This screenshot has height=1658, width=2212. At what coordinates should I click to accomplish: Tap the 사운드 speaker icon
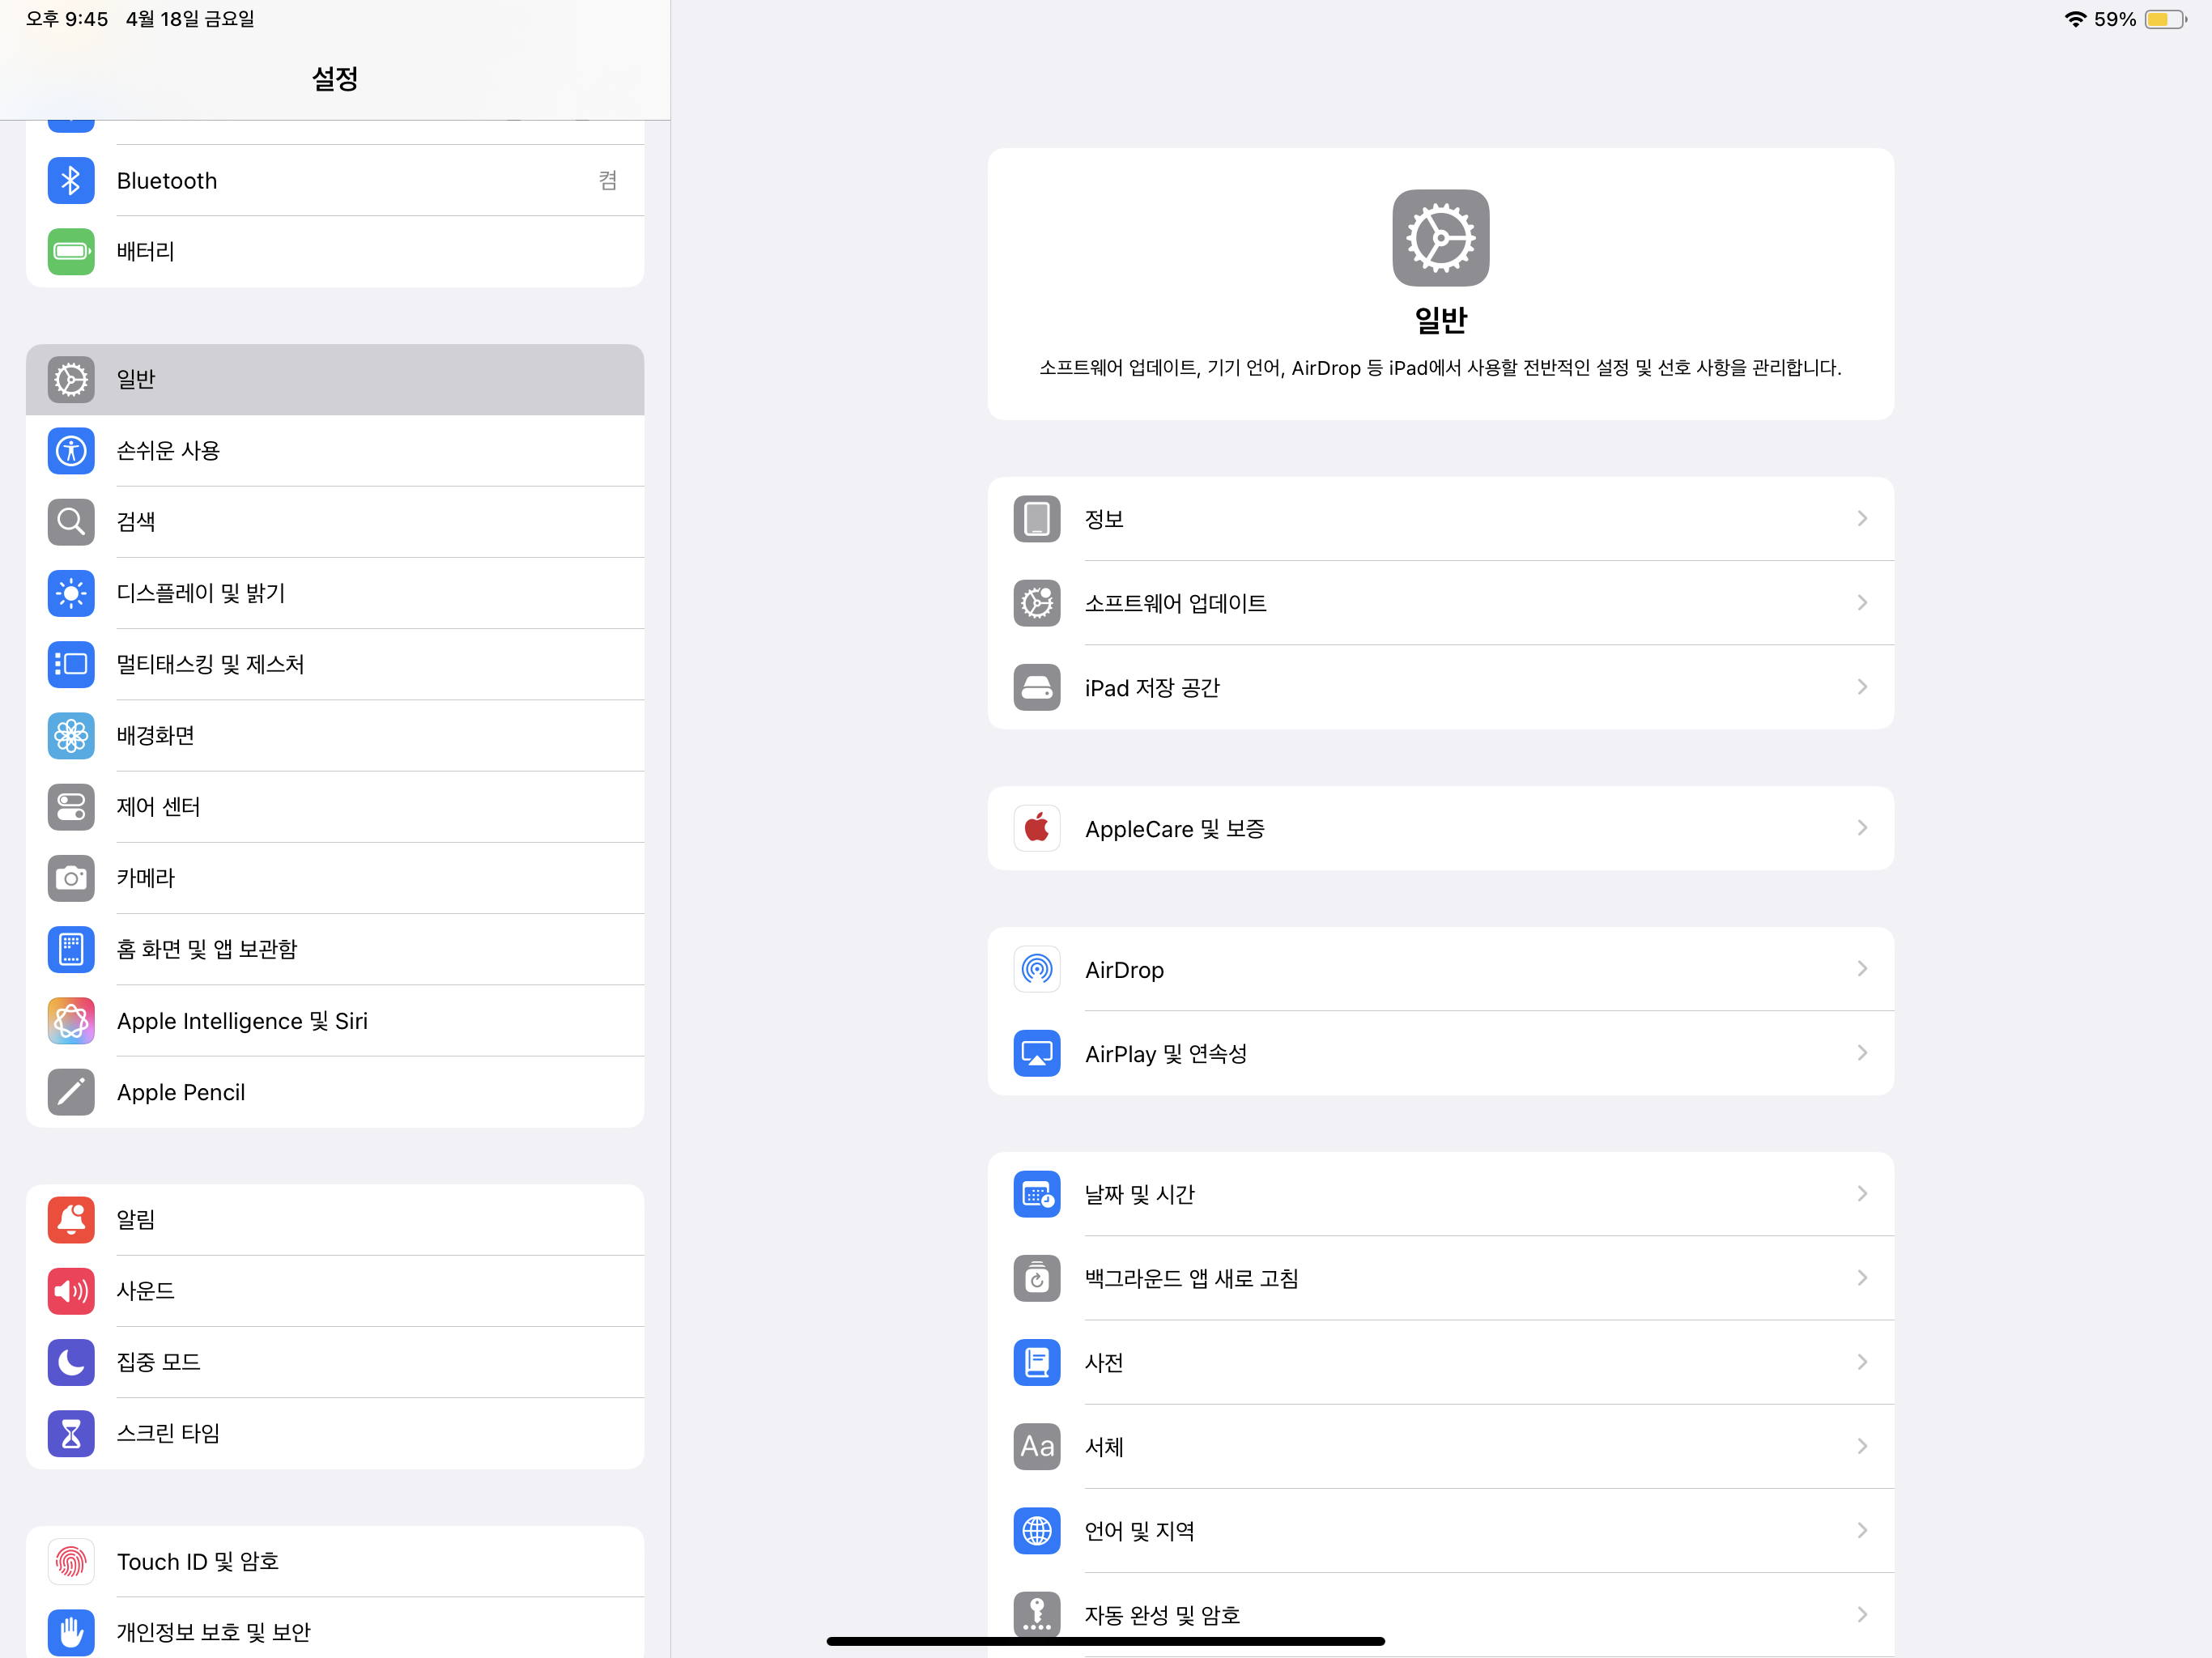point(71,1291)
